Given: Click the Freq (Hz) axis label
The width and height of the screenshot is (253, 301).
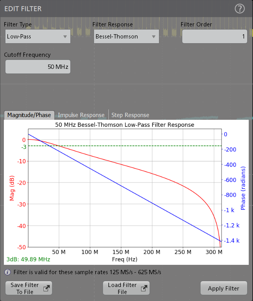Looking at the screenshot, I should [124, 259].
